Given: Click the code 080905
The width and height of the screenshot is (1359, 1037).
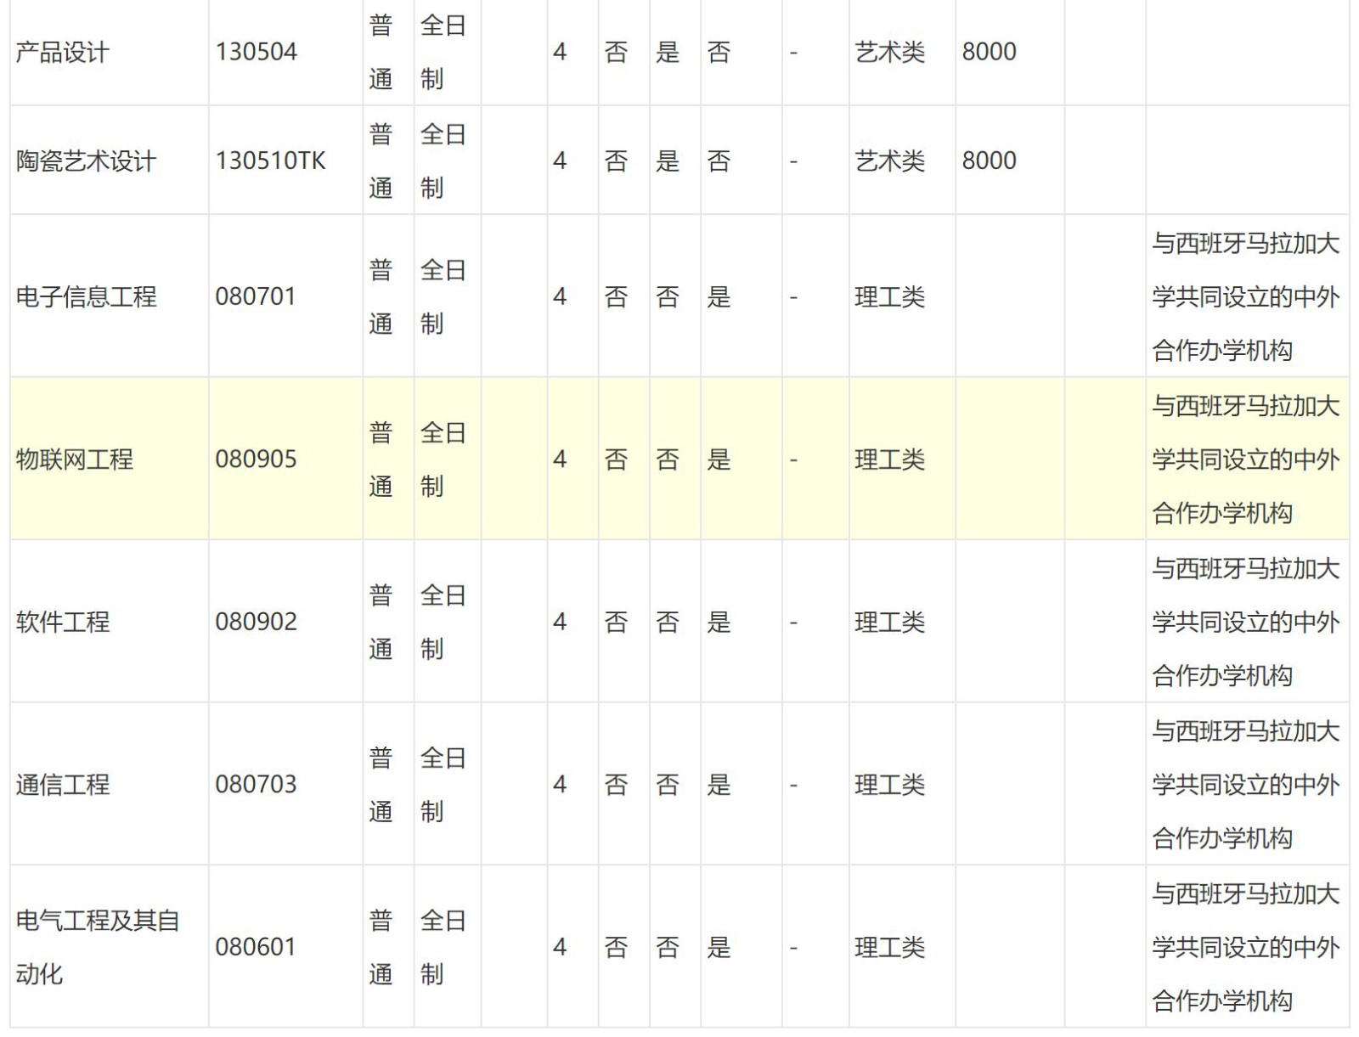Looking at the screenshot, I should [x=256, y=459].
